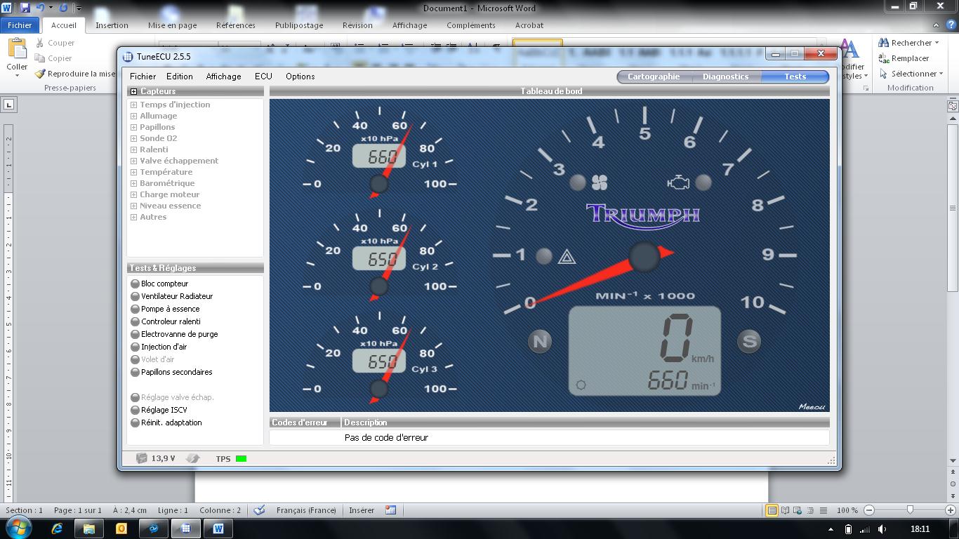Image resolution: width=959 pixels, height=539 pixels.
Task: Expand the Niveau essence group
Action: 133,206
